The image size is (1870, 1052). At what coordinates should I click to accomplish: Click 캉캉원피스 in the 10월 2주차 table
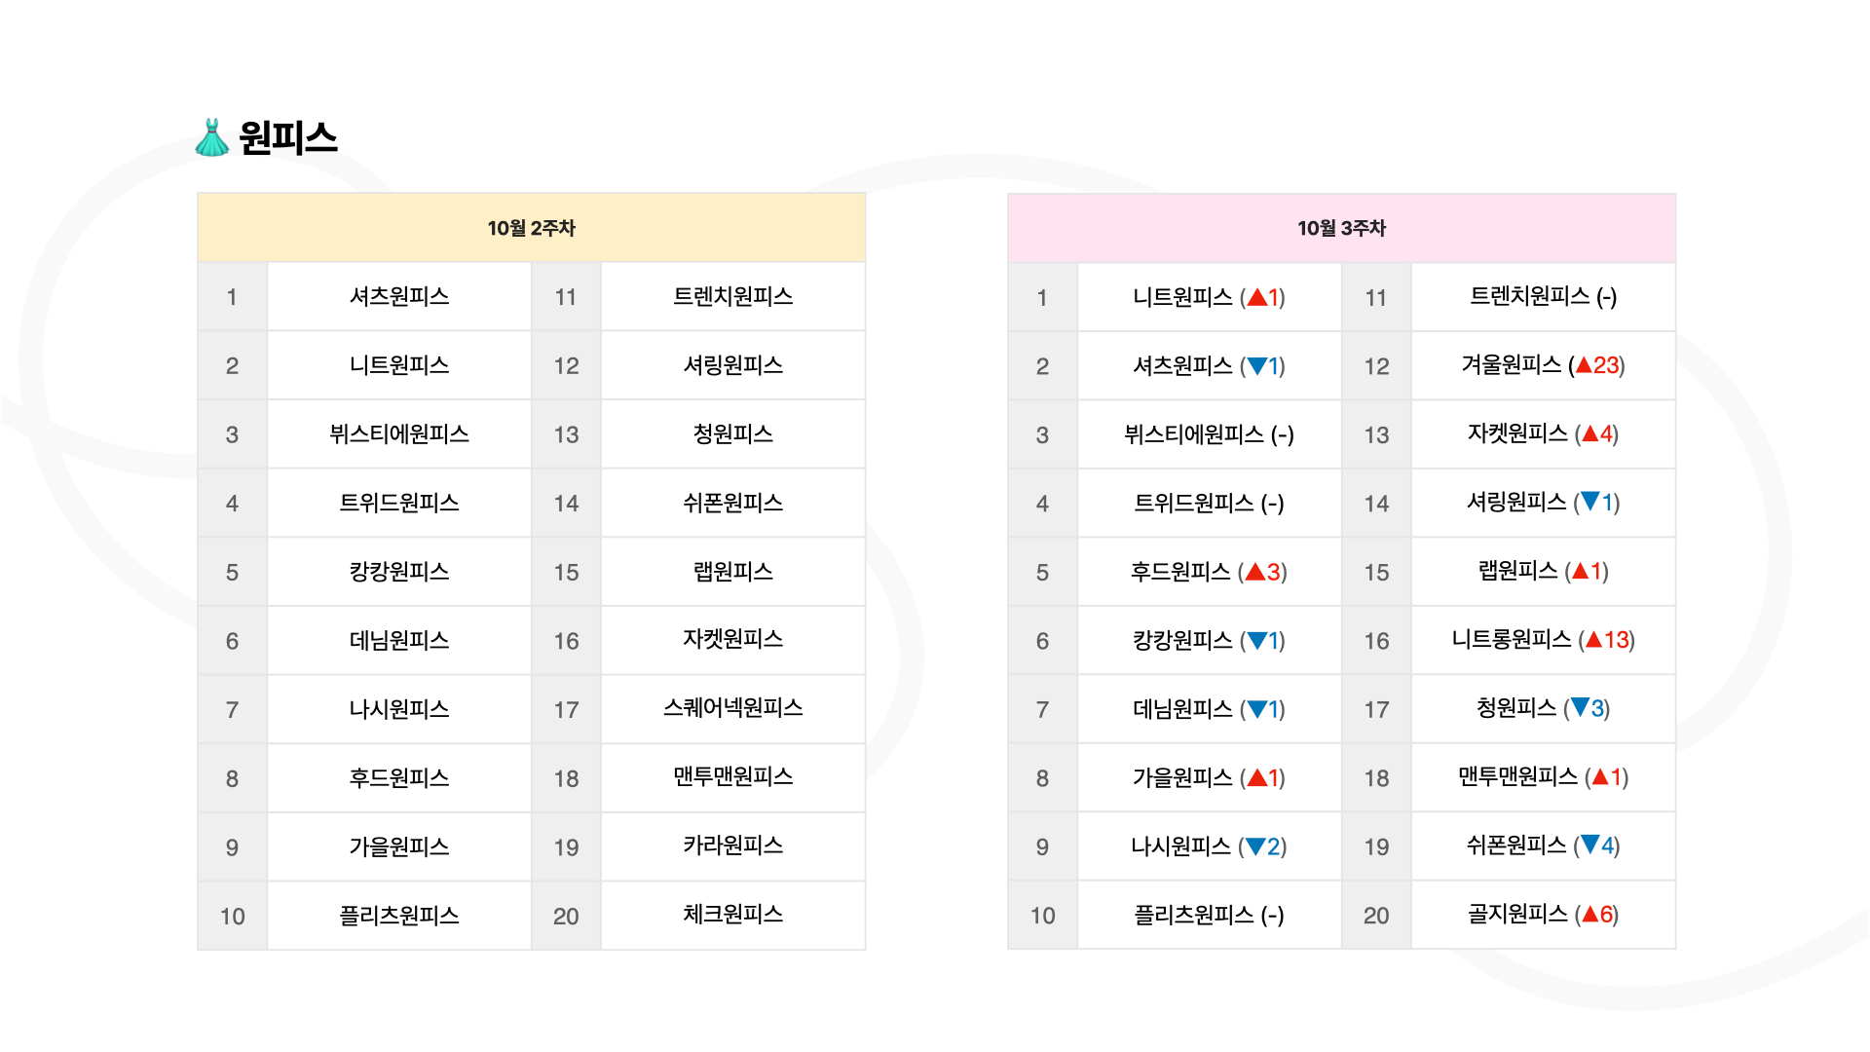pos(399,572)
